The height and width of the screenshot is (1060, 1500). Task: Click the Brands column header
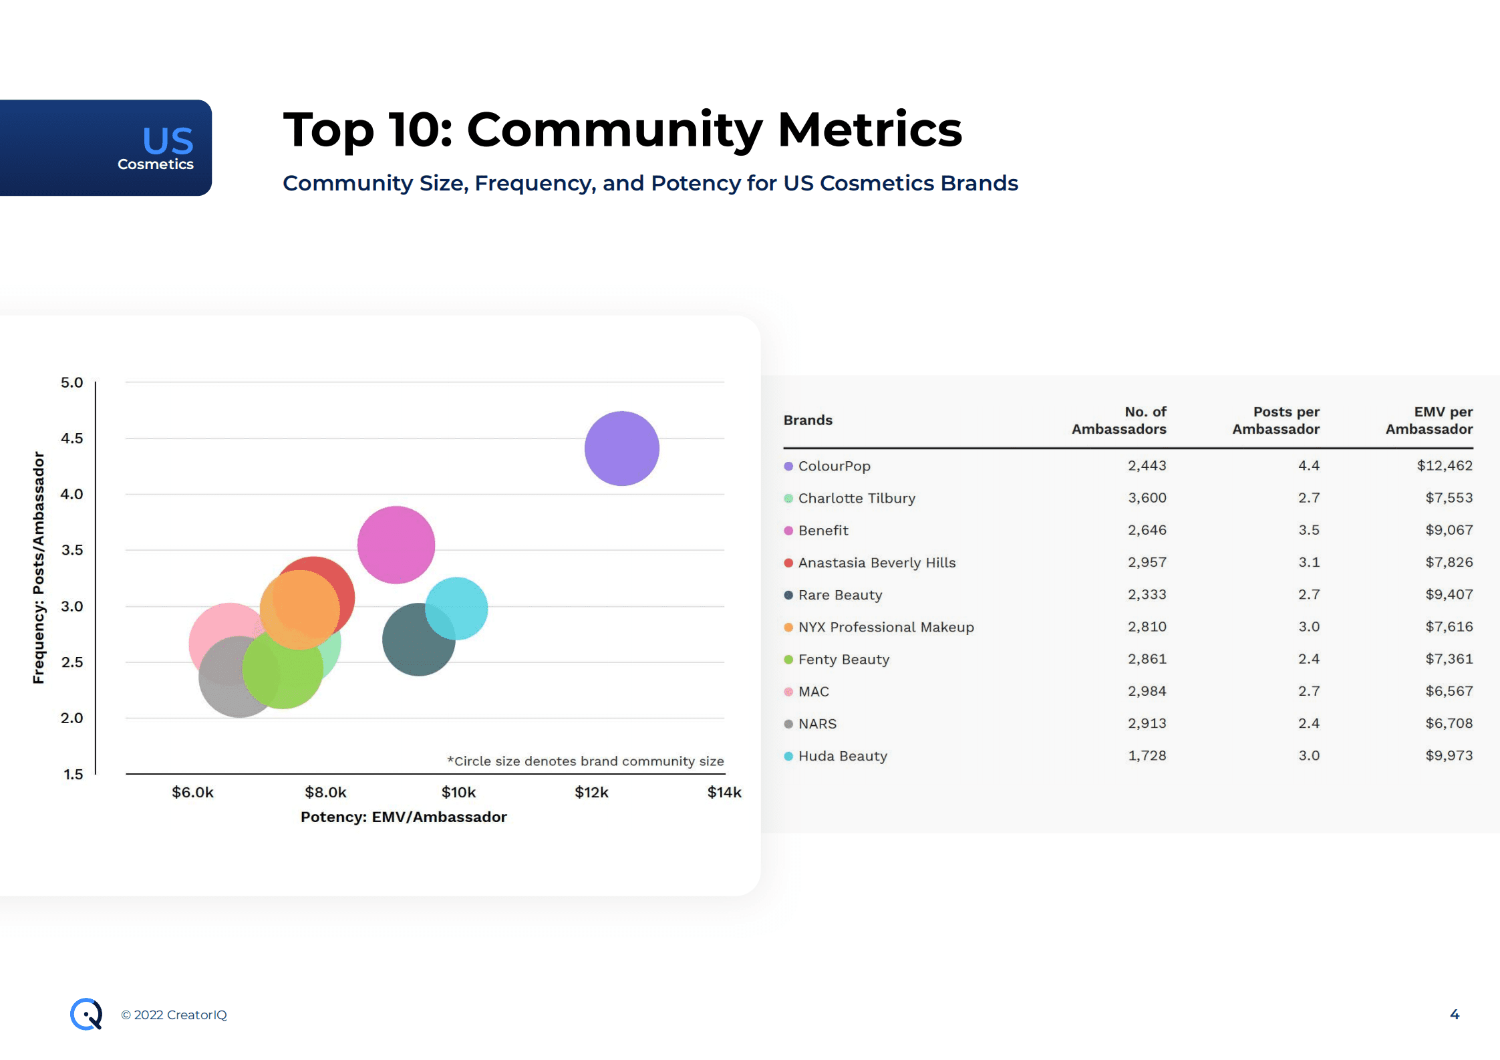[808, 420]
